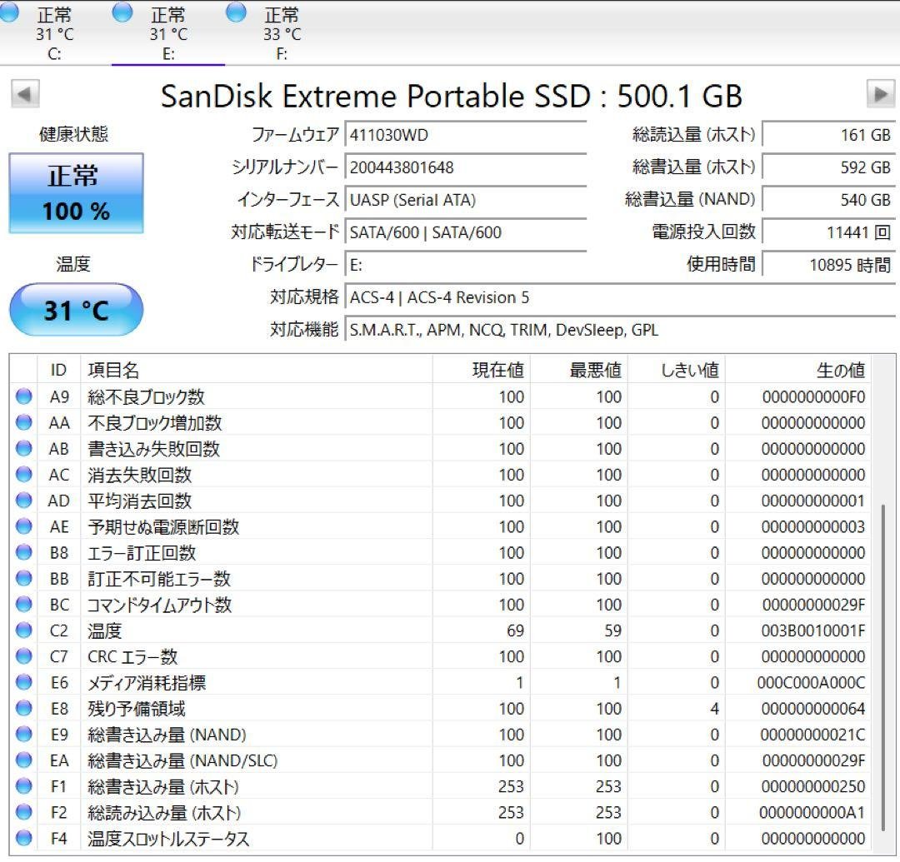Image resolution: width=900 pixels, height=862 pixels.
Task: Go to next disk with right arrow
Action: click(881, 93)
